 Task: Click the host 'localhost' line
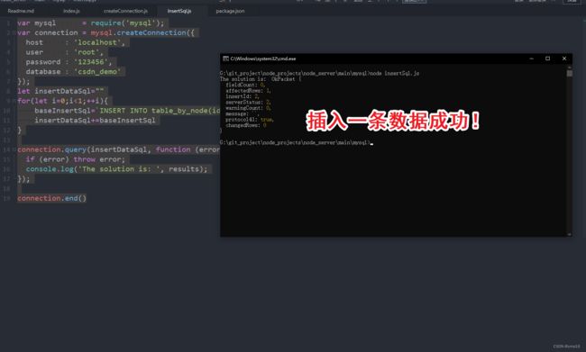75,42
